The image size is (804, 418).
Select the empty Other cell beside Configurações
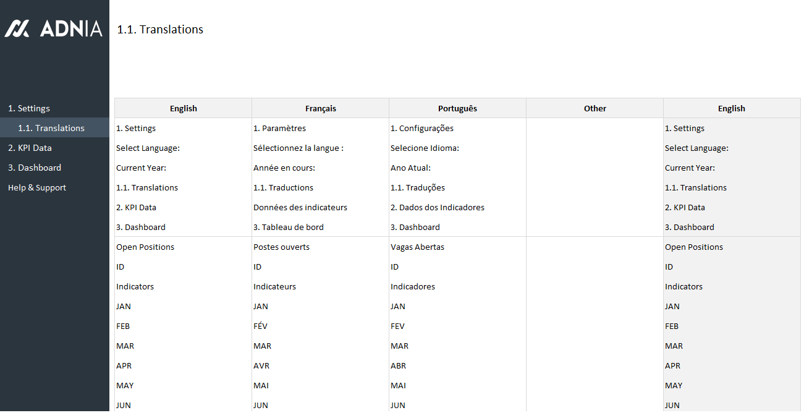pyautogui.click(x=595, y=128)
